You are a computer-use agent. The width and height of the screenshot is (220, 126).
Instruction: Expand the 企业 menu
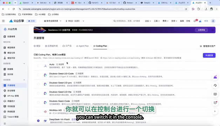point(148,21)
